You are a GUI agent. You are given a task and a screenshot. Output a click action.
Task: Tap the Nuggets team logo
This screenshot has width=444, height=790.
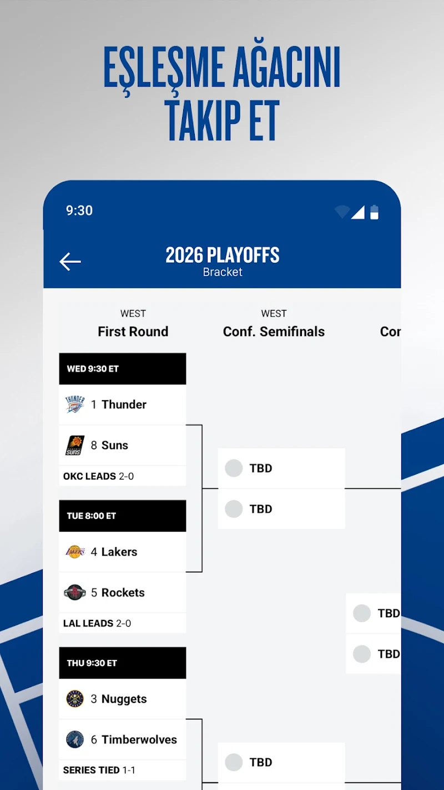coord(75,699)
